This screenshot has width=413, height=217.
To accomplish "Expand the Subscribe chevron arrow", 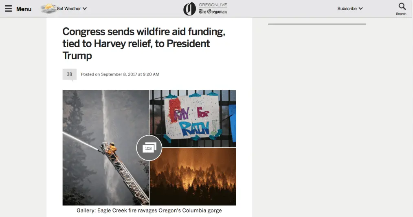I will [x=361, y=9].
